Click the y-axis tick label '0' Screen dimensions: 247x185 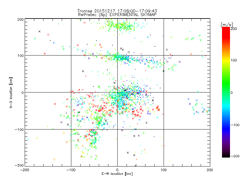coord(23,92)
